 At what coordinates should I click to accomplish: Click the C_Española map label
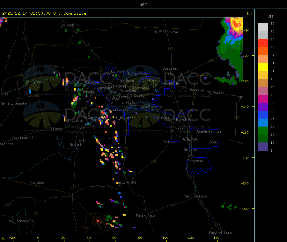(x=138, y=74)
